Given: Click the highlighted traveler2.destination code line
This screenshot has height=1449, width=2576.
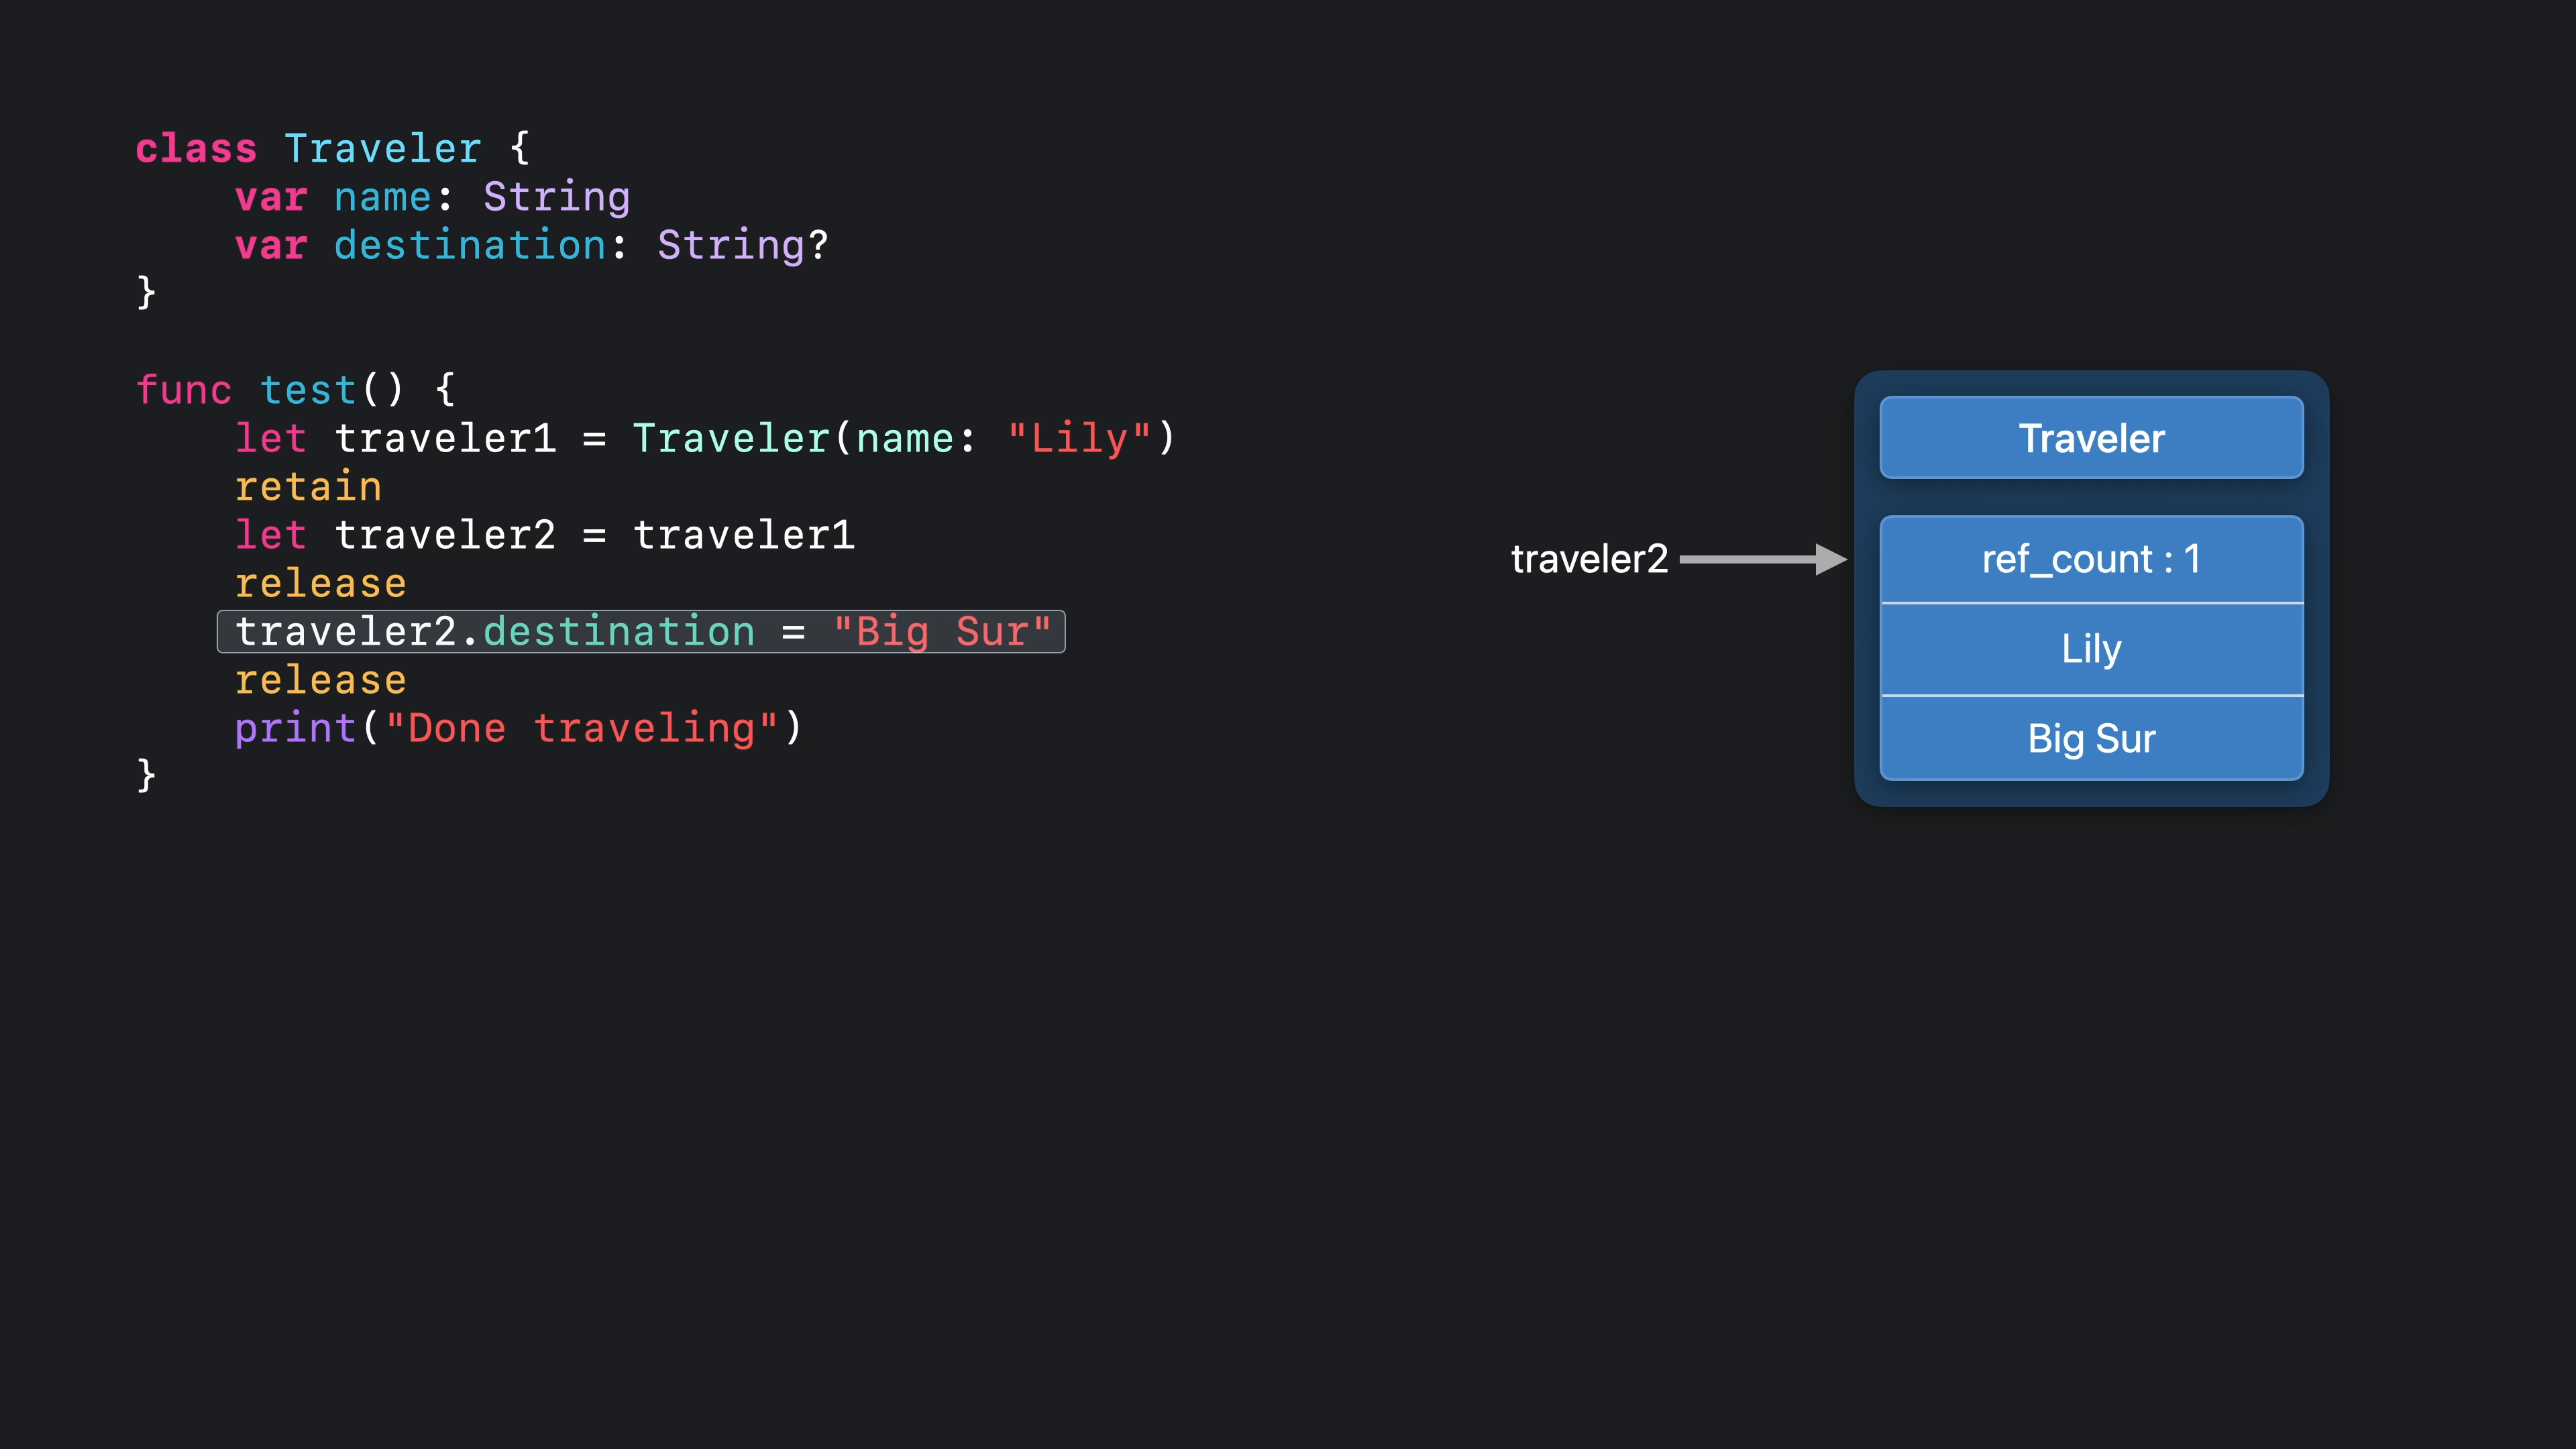Looking at the screenshot, I should click(641, 632).
